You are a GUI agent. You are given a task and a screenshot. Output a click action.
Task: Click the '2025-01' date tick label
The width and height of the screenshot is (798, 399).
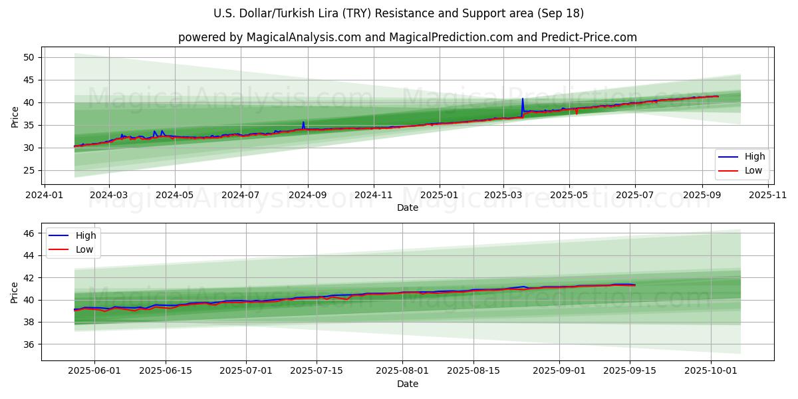[x=439, y=195]
